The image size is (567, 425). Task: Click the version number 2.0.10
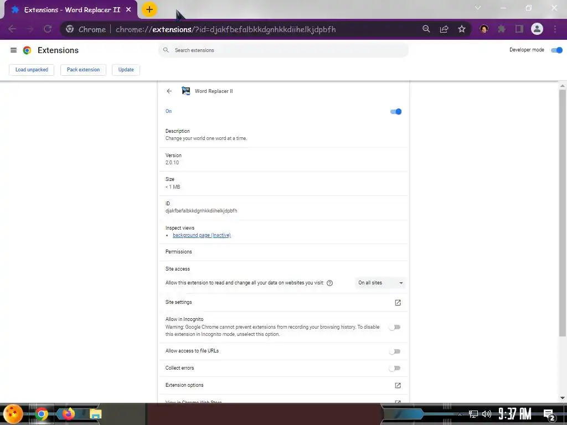(172, 163)
